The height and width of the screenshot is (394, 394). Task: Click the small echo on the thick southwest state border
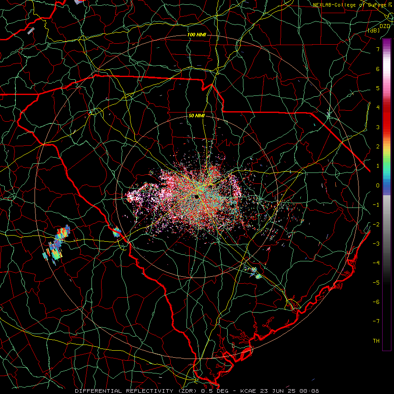(x=116, y=232)
